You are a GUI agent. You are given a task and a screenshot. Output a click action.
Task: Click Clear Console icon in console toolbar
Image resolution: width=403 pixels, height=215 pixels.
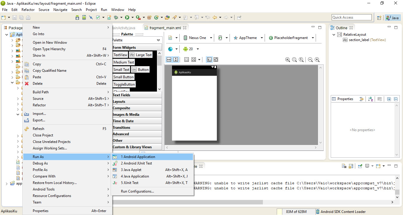[x=344, y=166]
